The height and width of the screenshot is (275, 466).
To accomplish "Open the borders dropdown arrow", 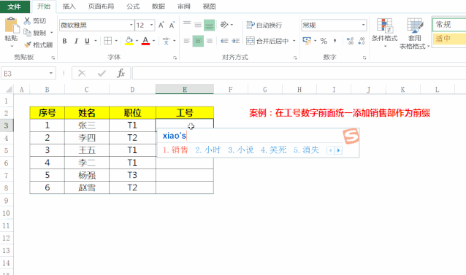I will click(116, 41).
